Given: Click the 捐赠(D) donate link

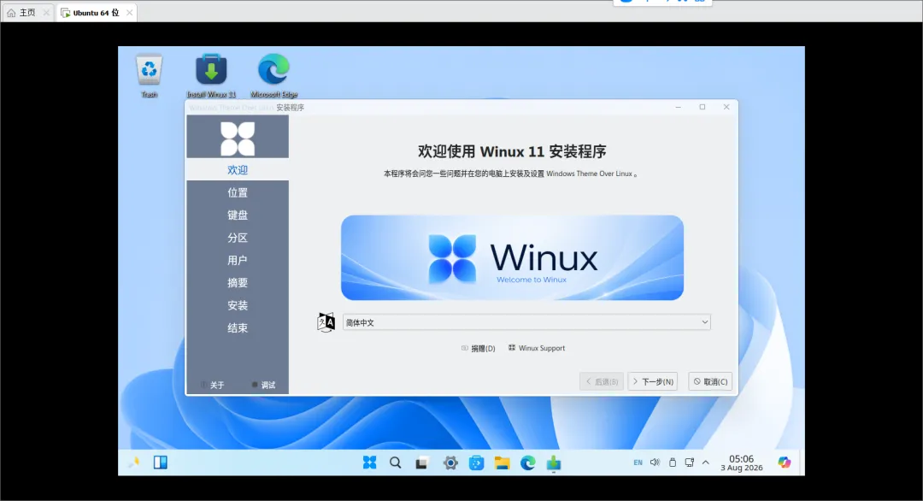Looking at the screenshot, I should [479, 349].
